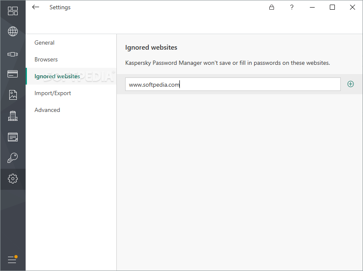
Task: Close the Kaspersky Password Manager window
Action: point(352,7)
